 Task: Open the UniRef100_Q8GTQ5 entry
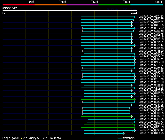click(151, 108)
